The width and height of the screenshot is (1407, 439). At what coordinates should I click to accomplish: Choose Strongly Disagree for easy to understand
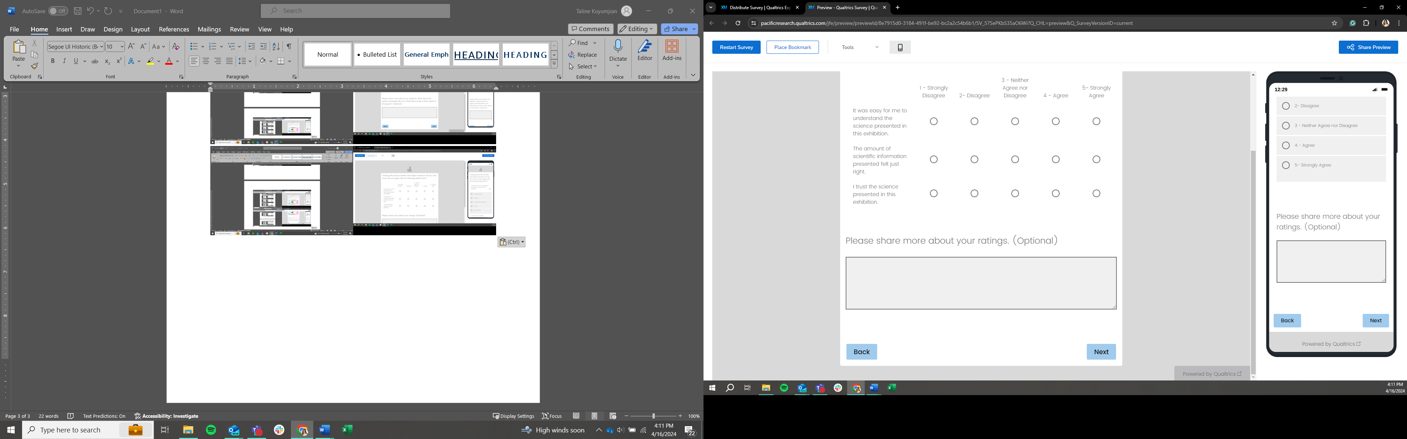[934, 121]
